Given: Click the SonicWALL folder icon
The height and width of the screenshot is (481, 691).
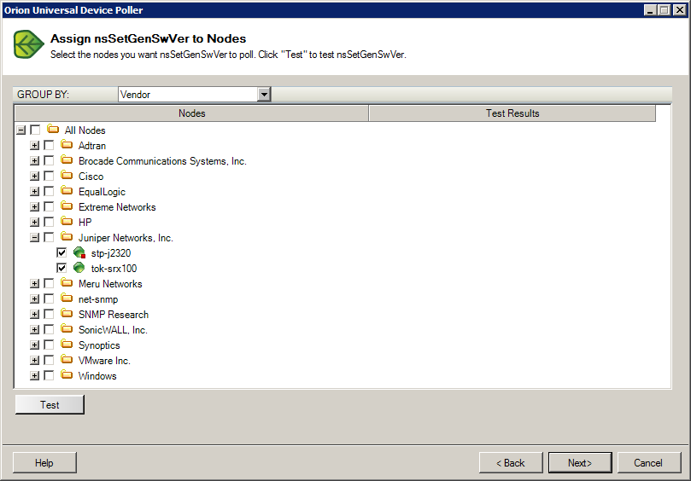Looking at the screenshot, I should coord(67,329).
